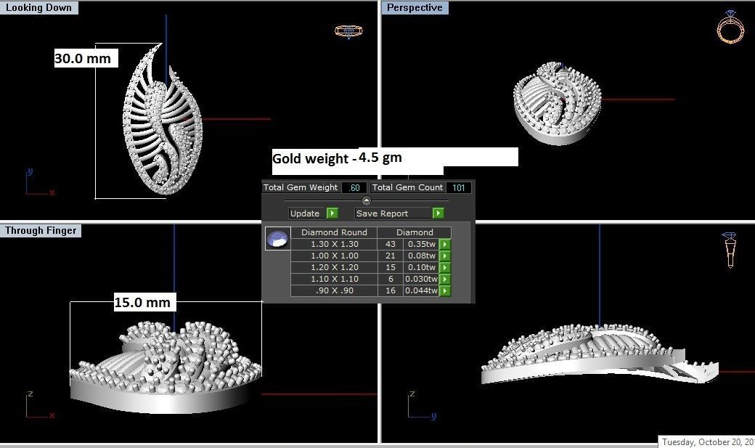Select the 1.30 X 1.30 size cell
This screenshot has height=448, width=755.
(334, 244)
